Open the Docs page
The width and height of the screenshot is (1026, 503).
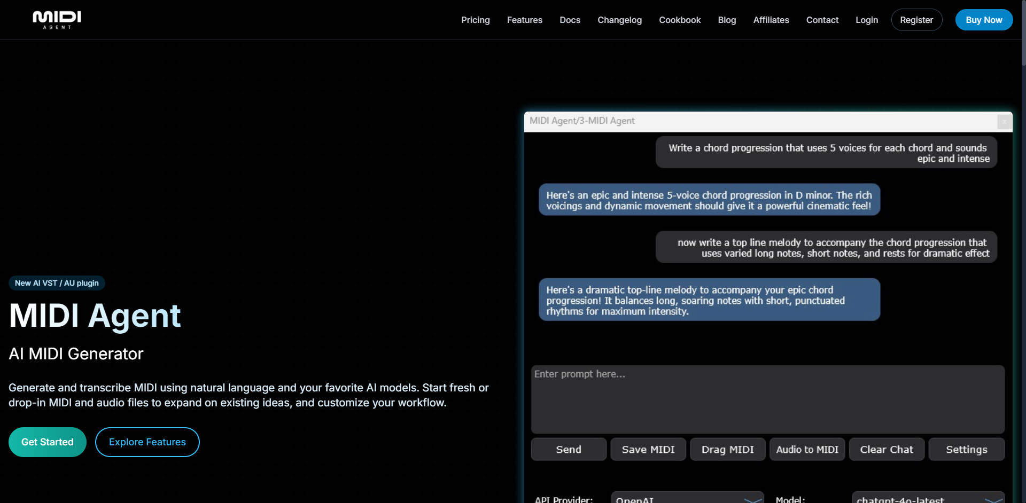pyautogui.click(x=570, y=20)
